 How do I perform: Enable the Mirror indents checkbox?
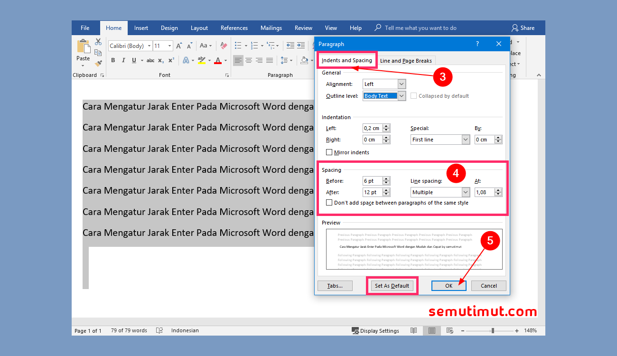[x=329, y=152]
